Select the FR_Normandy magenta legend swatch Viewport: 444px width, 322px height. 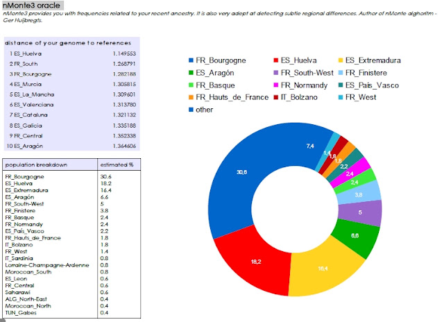[x=276, y=85]
